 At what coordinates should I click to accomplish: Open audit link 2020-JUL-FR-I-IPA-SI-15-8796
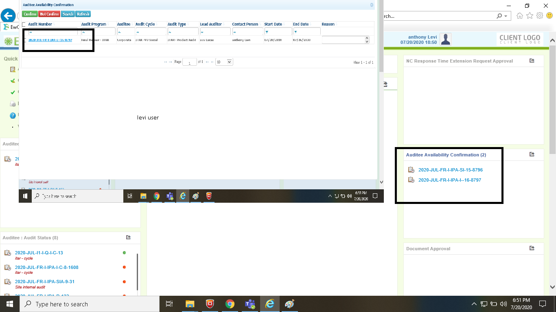(451, 170)
